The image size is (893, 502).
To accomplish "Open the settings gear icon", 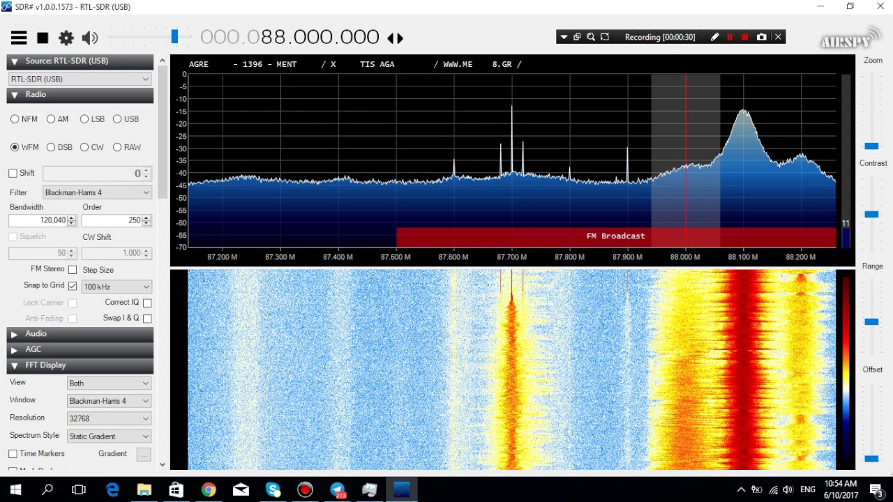I will coord(66,38).
